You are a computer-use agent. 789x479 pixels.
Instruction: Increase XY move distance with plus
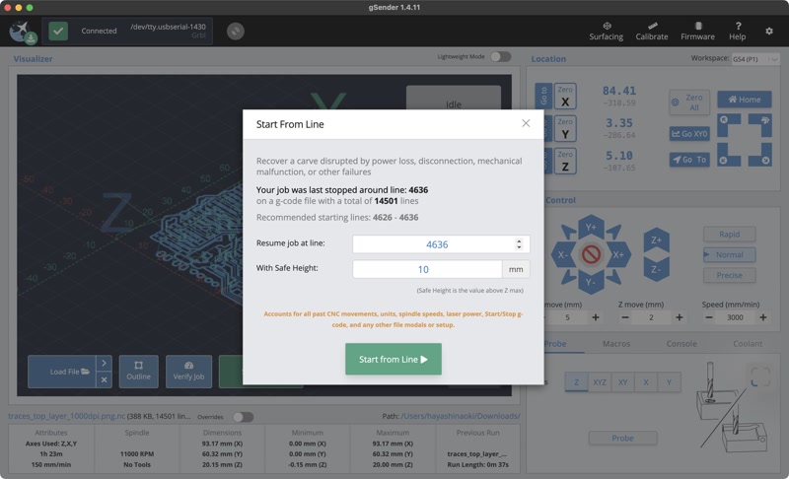596,317
